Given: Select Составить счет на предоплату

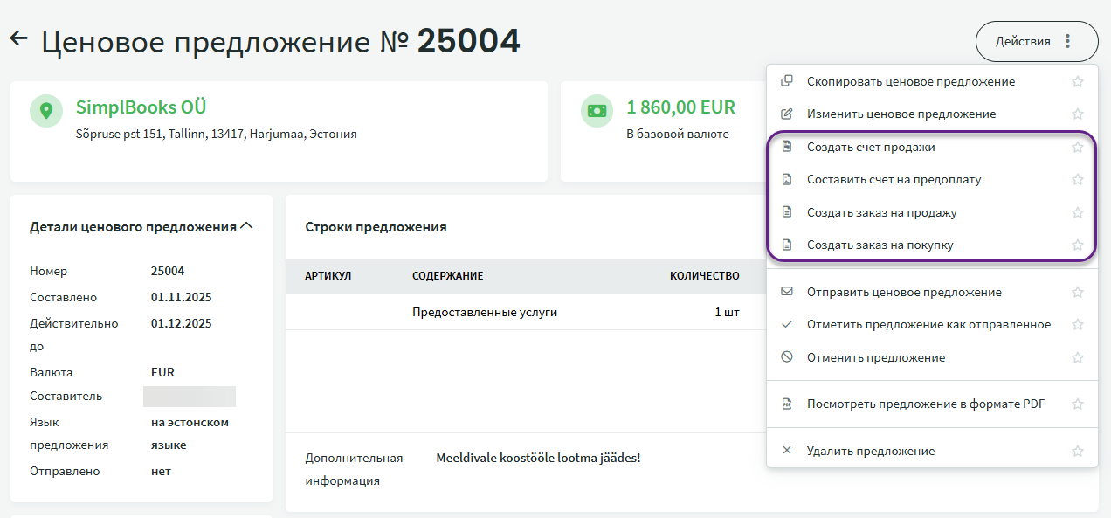Looking at the screenshot, I should pos(894,180).
